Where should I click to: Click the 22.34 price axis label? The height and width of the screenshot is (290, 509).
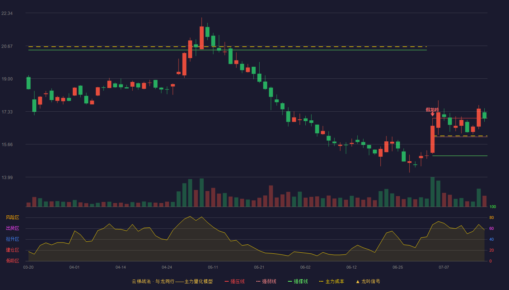click(x=7, y=13)
